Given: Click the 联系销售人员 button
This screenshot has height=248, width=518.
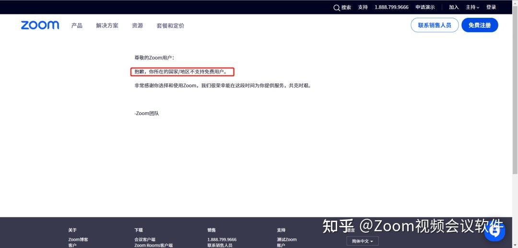Looking at the screenshot, I should 435,25.
